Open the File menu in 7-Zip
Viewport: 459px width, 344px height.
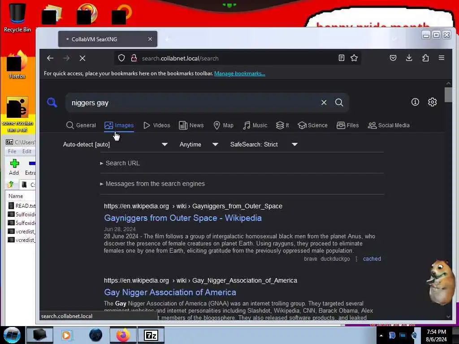(x=12, y=151)
